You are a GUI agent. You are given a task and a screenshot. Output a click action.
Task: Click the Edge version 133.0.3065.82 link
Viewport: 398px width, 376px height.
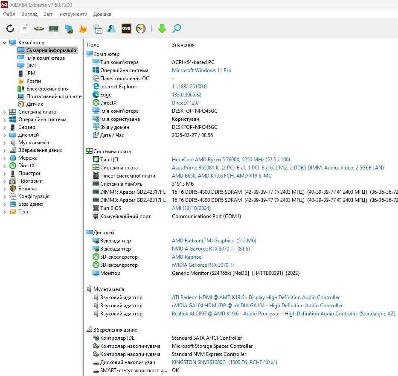tap(186, 95)
